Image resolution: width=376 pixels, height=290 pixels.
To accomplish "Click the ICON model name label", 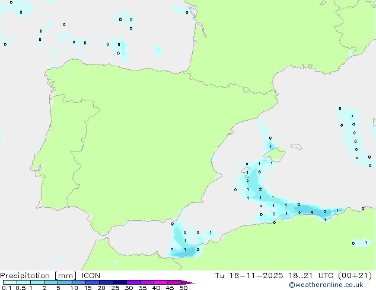I will 91,276.
